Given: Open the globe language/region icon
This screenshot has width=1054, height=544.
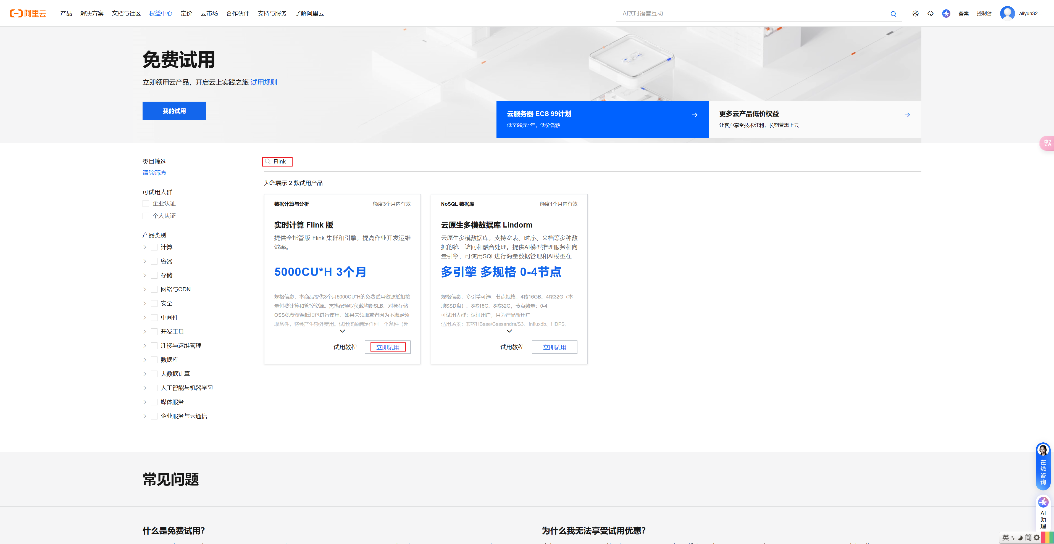Looking at the screenshot, I should [x=915, y=14].
